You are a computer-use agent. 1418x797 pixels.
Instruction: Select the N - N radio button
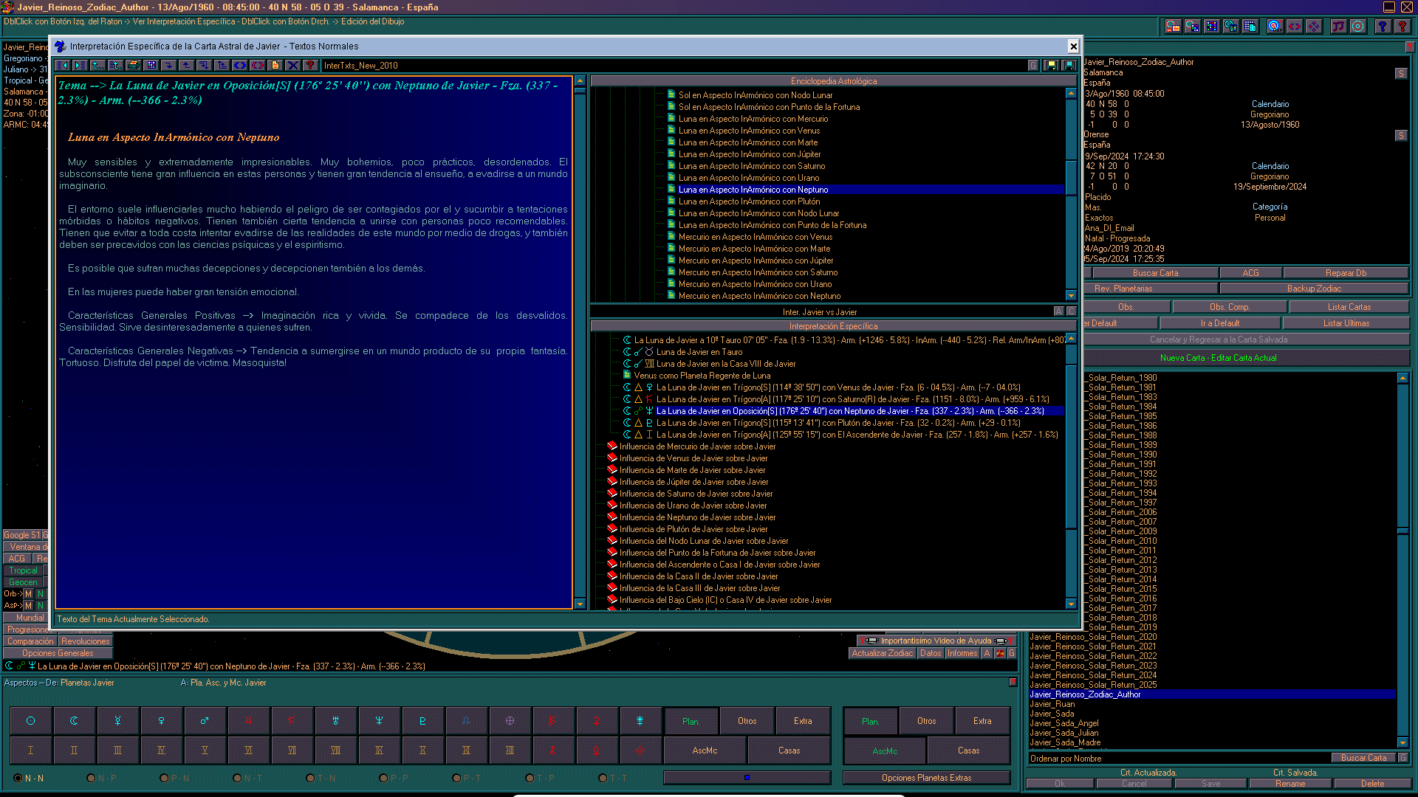(x=18, y=778)
